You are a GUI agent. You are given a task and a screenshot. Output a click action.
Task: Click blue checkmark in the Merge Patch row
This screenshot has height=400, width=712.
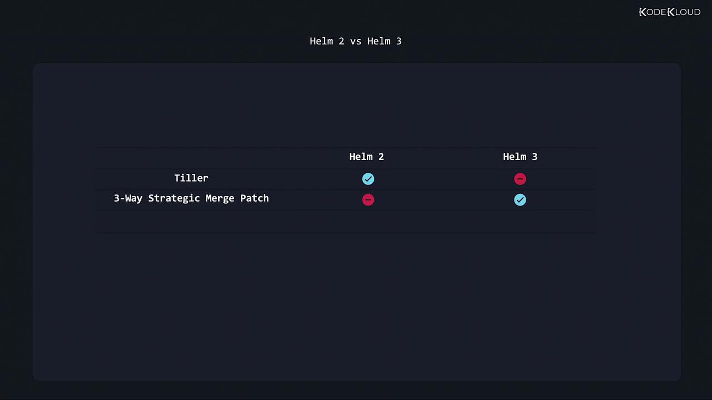520,200
